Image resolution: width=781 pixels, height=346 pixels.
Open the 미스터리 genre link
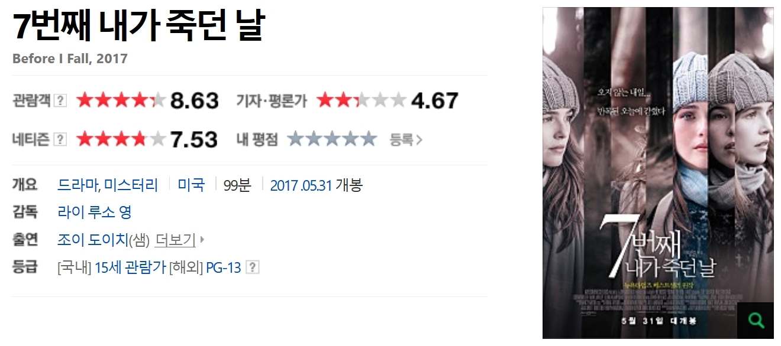click(131, 185)
